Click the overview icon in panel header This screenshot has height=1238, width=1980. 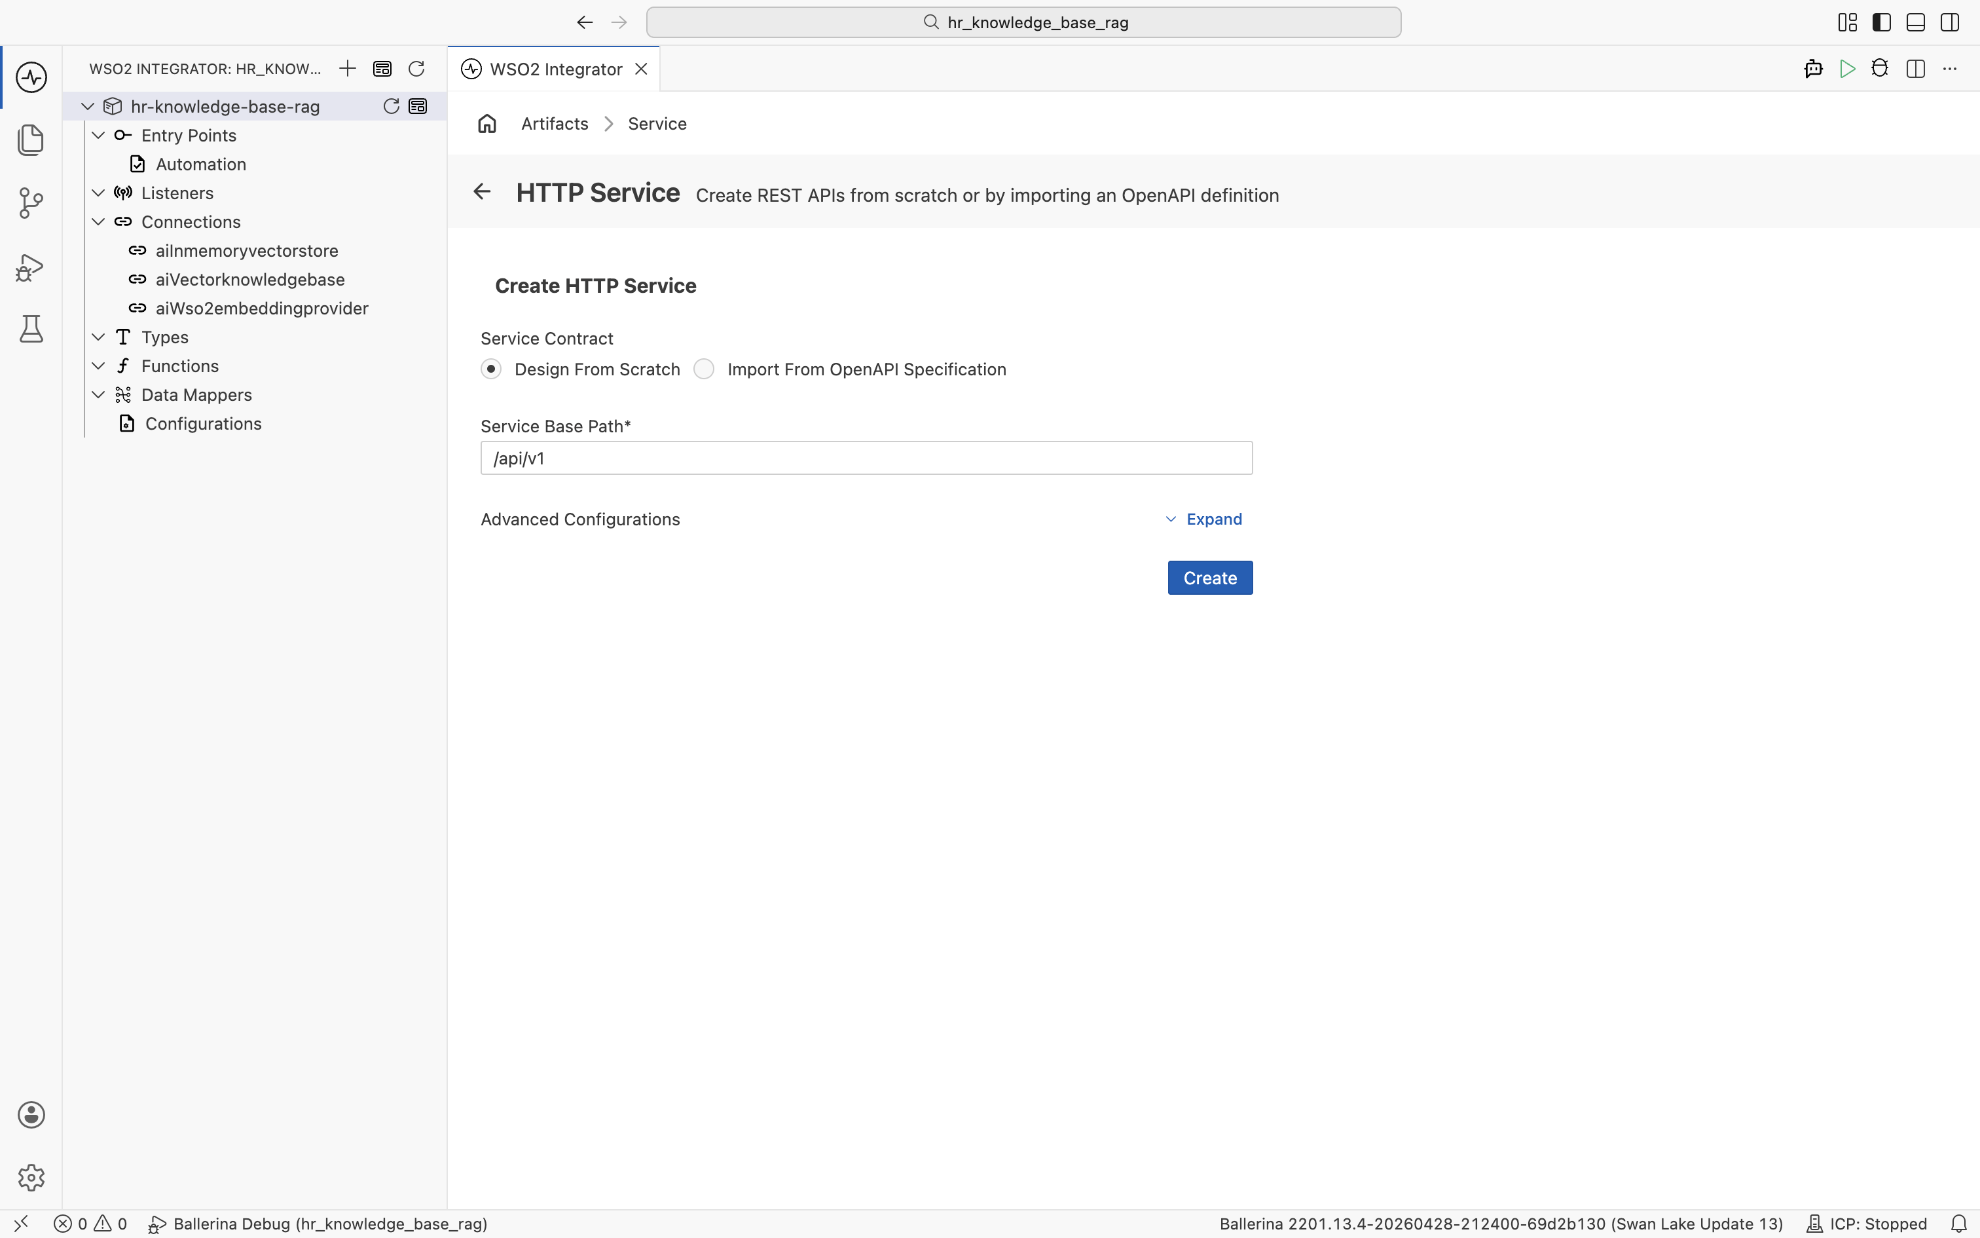tap(382, 69)
